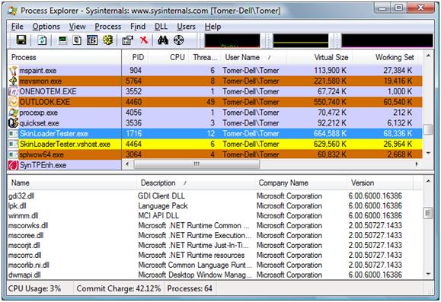441x302 pixels.
Task: Click the mspaint.exe process icon
Action: coord(13,71)
